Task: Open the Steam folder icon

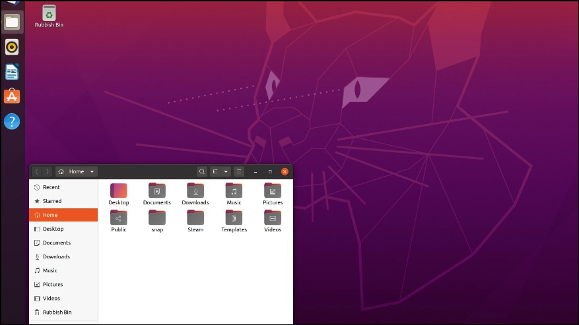Action: pyautogui.click(x=195, y=218)
